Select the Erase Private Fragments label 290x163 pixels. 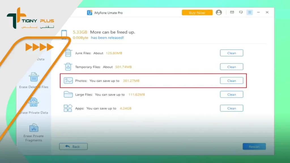click(x=34, y=138)
